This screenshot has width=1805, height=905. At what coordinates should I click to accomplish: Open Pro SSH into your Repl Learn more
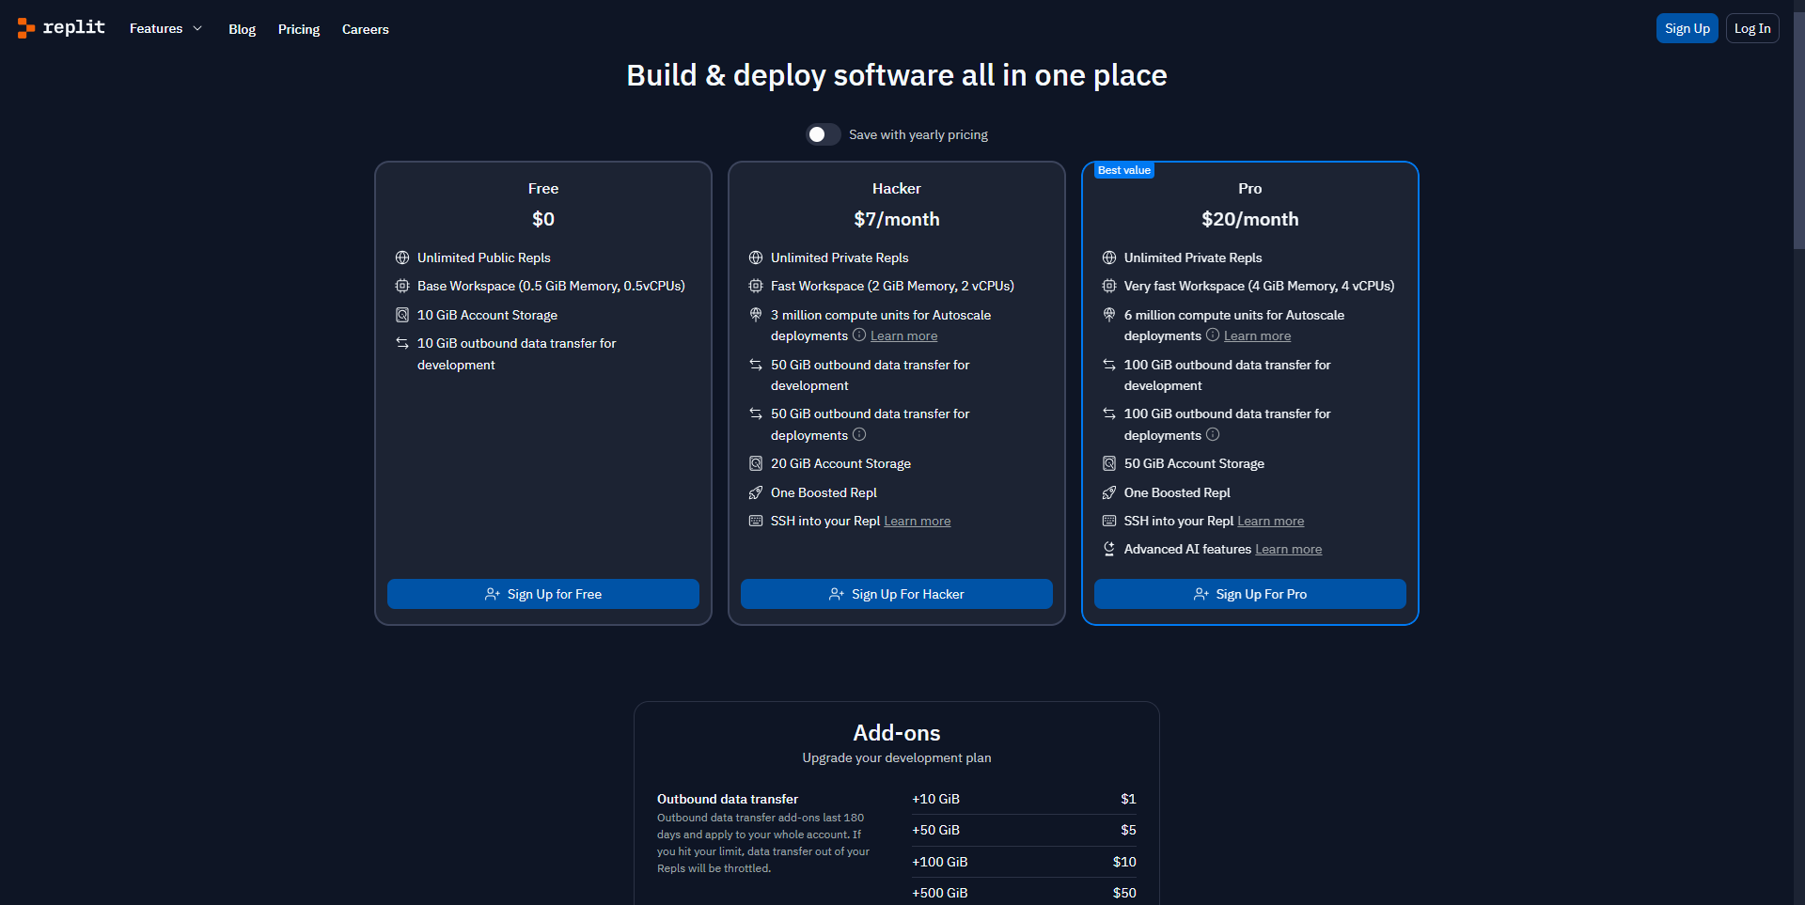pos(1270,521)
